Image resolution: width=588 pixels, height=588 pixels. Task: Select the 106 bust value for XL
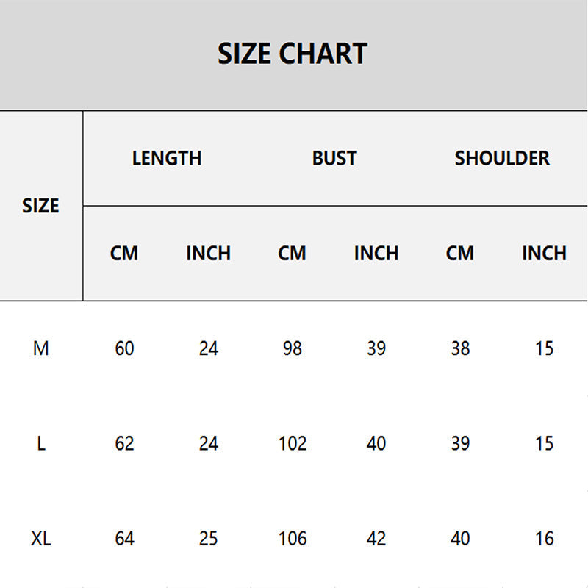click(x=293, y=539)
